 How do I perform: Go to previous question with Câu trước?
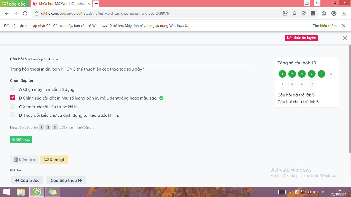[x=27, y=180]
